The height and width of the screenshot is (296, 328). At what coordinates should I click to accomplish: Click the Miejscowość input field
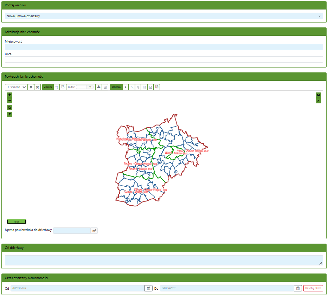[x=164, y=47]
